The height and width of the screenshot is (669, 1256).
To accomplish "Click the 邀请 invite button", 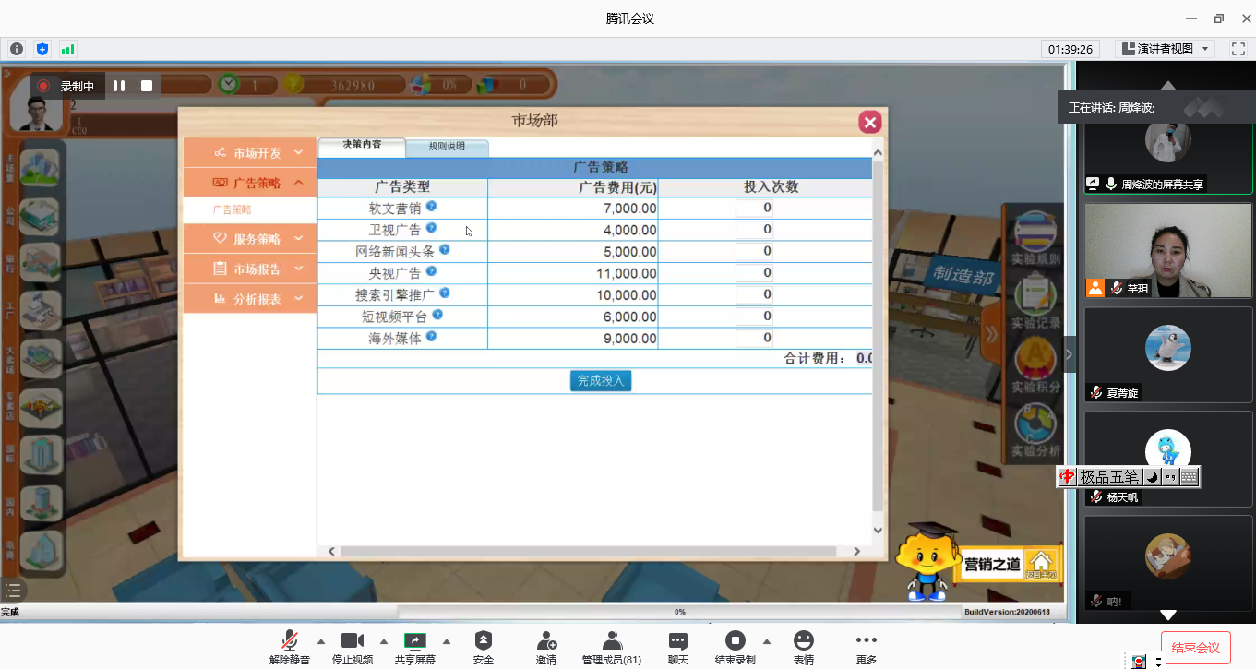I will pos(546,648).
